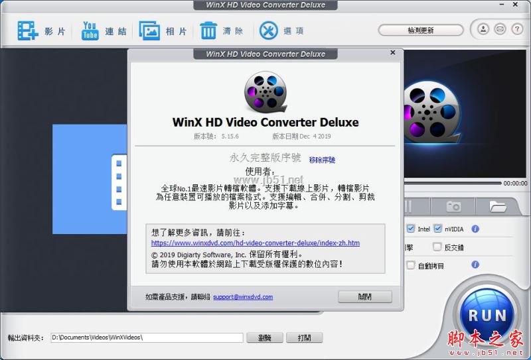Open the output folder icon tab
Screen dimensions: 531x360
[497, 206]
